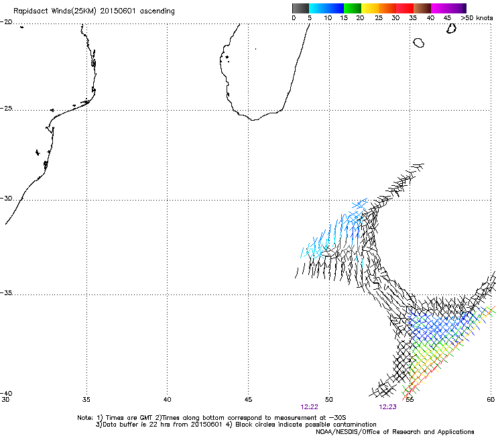This screenshot has height=436, width=496.
Task: Click the note line 'Times are GMT'
Action: tap(129, 418)
